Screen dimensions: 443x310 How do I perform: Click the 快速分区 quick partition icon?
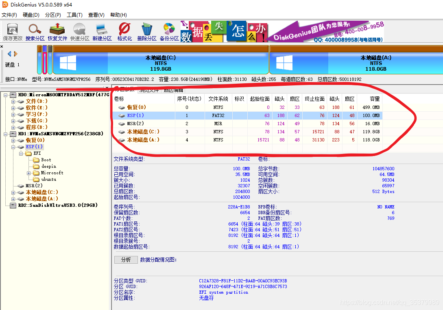click(80, 32)
